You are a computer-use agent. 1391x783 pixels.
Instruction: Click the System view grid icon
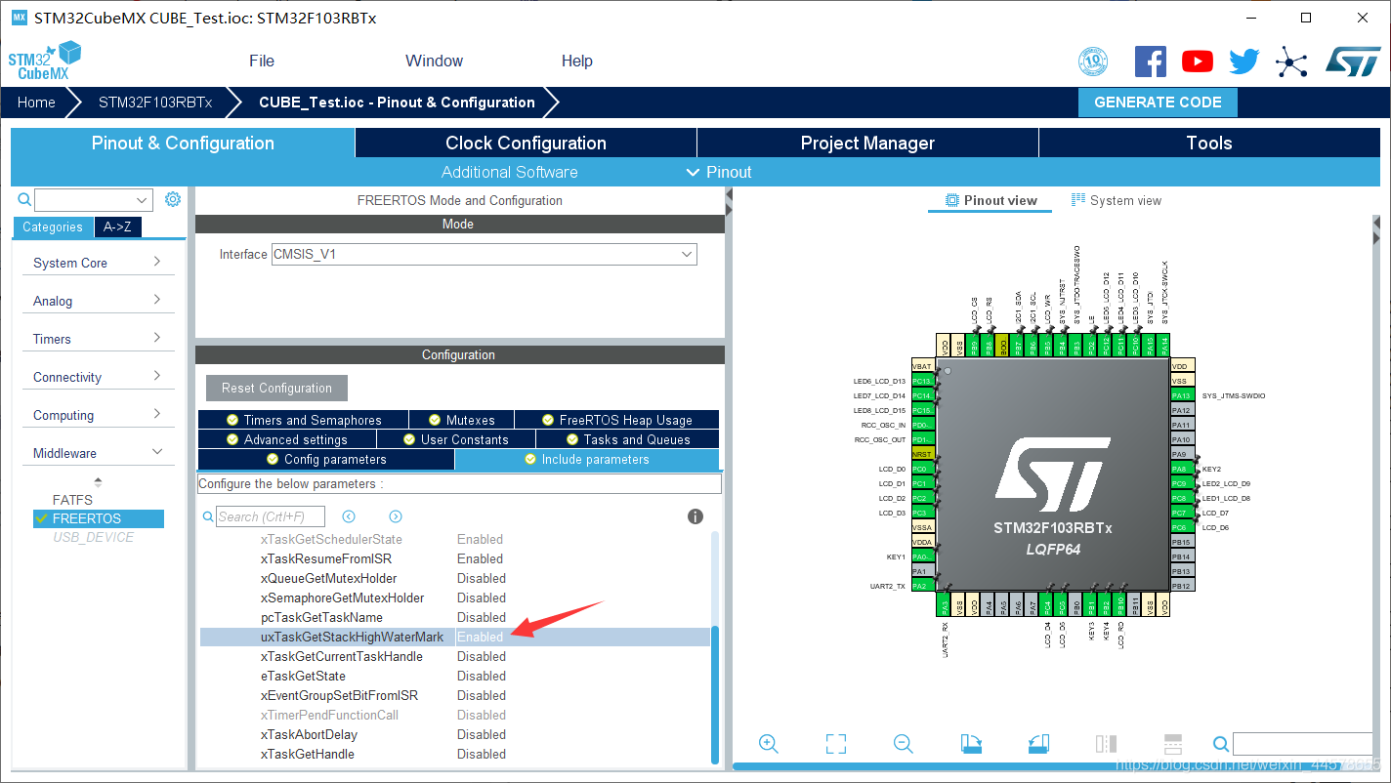pos(1078,199)
